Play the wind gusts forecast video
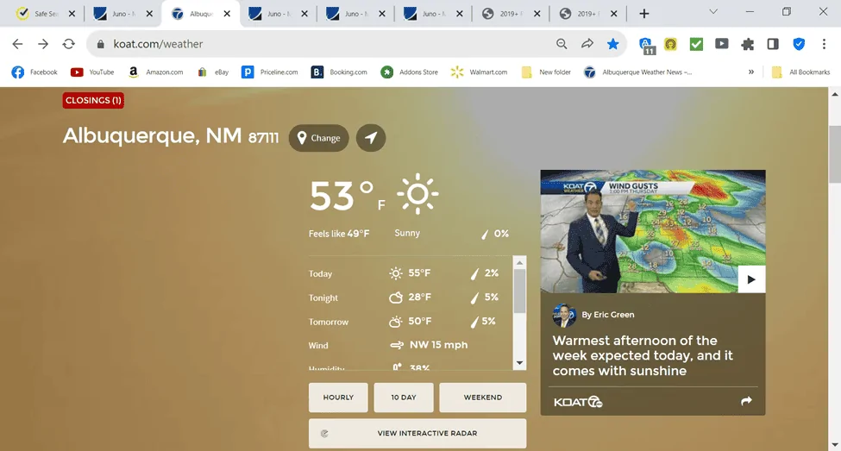This screenshot has width=841, height=451. coord(751,279)
